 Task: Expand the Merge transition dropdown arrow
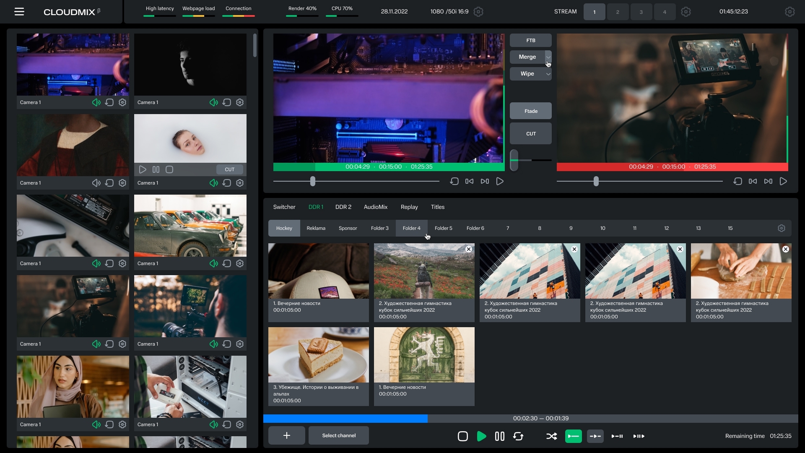pyautogui.click(x=548, y=57)
